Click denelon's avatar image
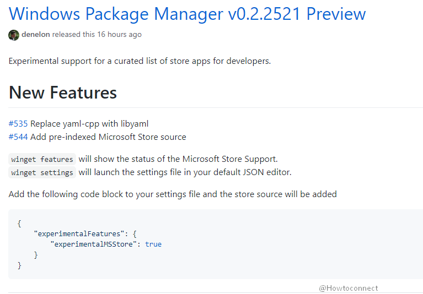423x294 pixels. tap(14, 35)
